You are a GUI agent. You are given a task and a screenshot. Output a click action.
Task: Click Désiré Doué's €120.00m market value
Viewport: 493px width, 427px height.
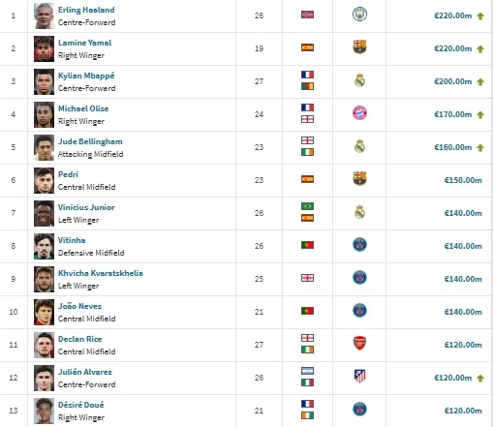(x=463, y=411)
